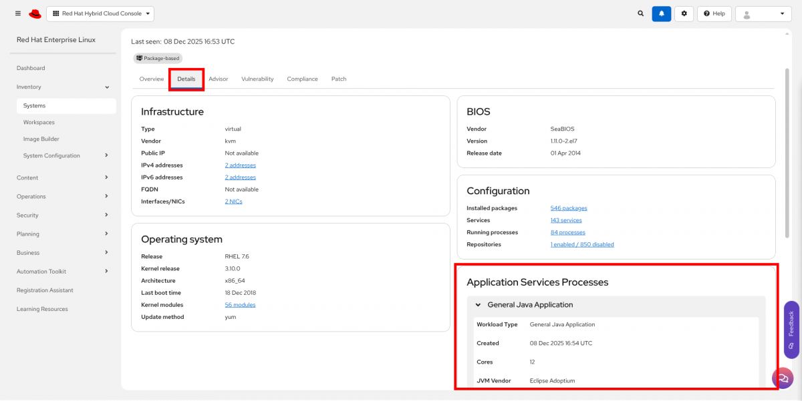Switch to the Vulnerability tab
The height and width of the screenshot is (401, 802).
pos(257,79)
